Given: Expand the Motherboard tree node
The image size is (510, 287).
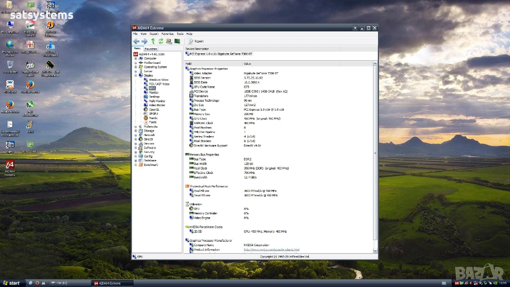Looking at the screenshot, I should point(135,63).
